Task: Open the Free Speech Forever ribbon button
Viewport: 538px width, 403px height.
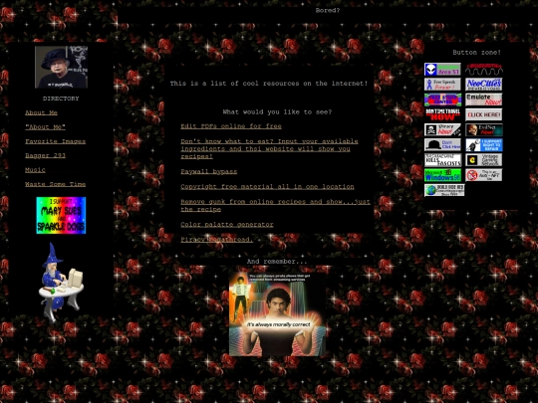Action: pos(442,85)
